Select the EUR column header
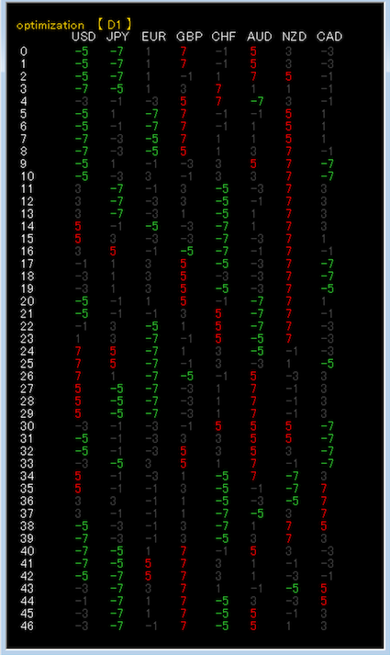This screenshot has width=390, height=655. pyautogui.click(x=153, y=37)
